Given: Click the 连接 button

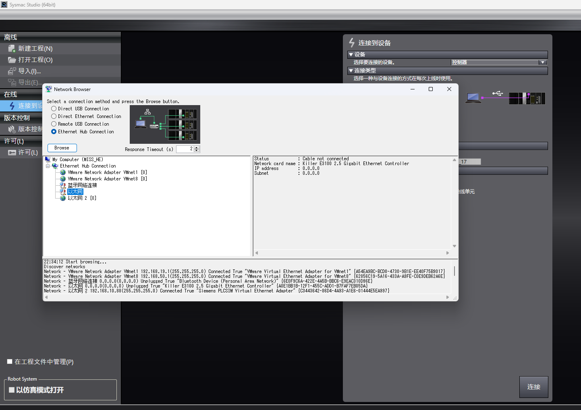Looking at the screenshot, I should coord(533,387).
